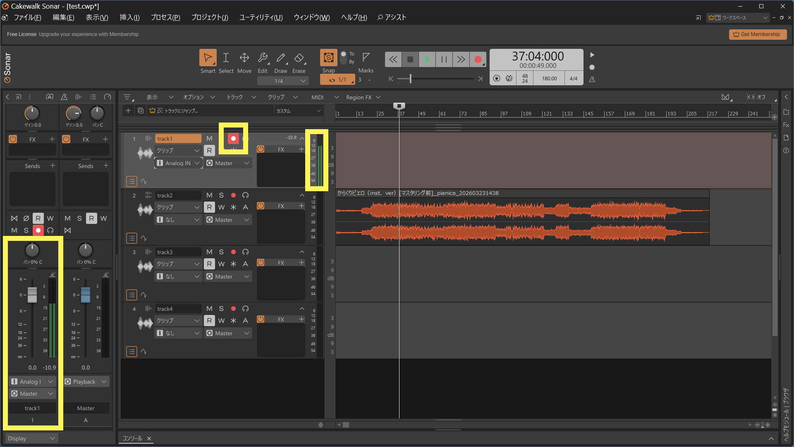Expand the トラック dropdown in track view
The width and height of the screenshot is (794, 447).
click(x=241, y=97)
